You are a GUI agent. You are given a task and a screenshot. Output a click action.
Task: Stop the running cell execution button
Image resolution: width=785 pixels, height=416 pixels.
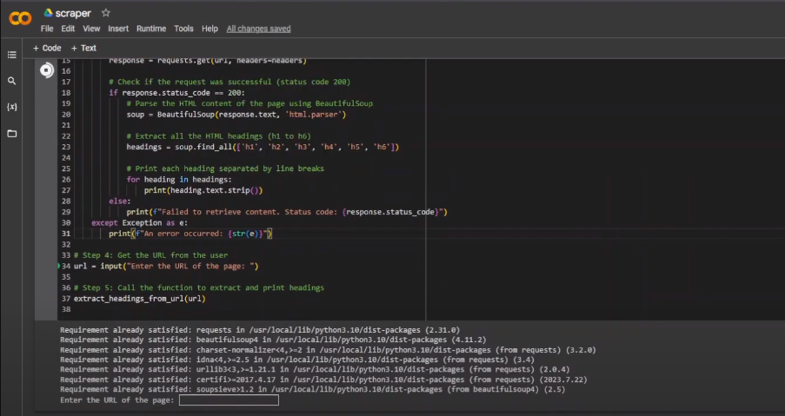[x=47, y=70]
